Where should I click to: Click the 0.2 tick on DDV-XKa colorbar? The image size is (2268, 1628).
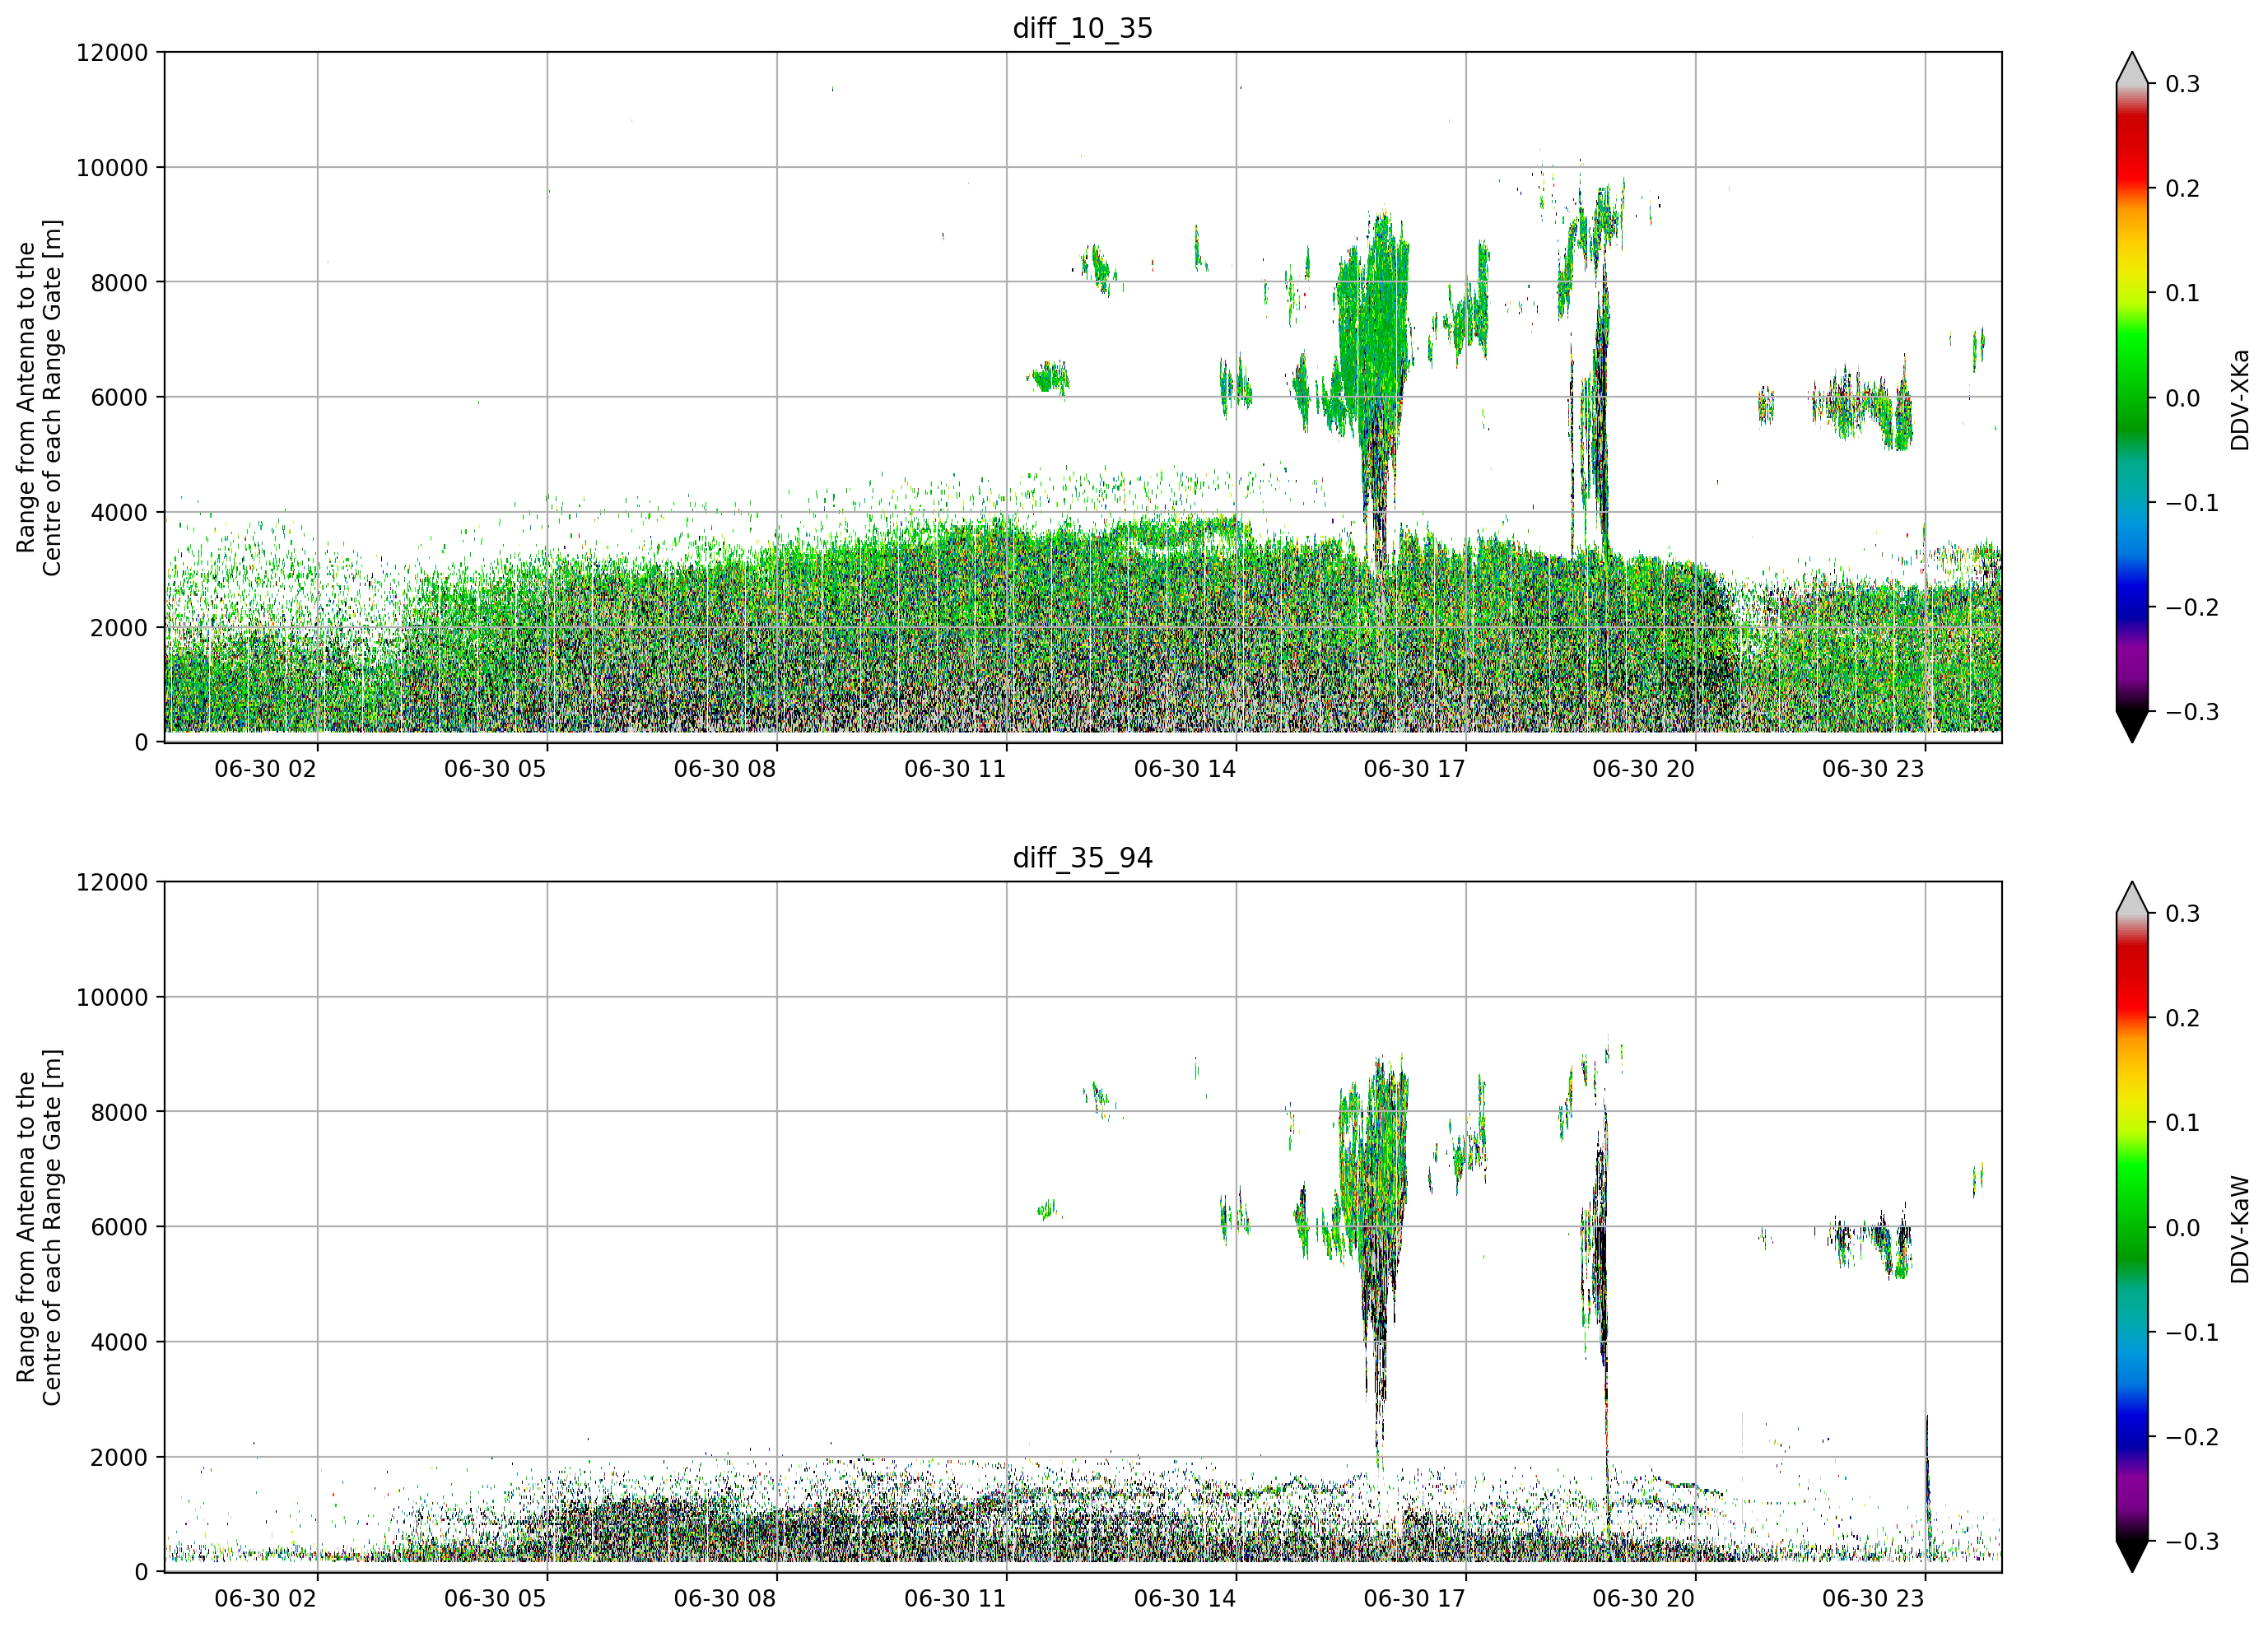click(2183, 189)
